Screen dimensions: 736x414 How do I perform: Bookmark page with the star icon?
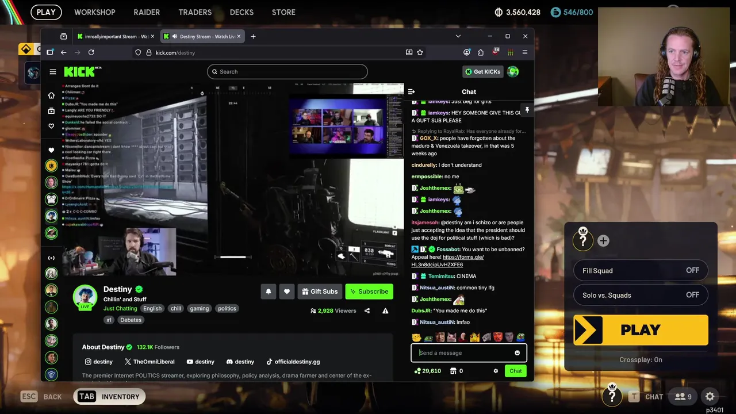(x=420, y=52)
